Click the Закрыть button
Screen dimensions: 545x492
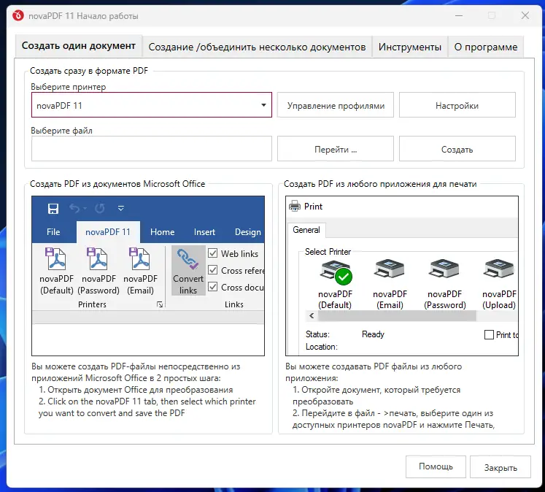(500, 467)
